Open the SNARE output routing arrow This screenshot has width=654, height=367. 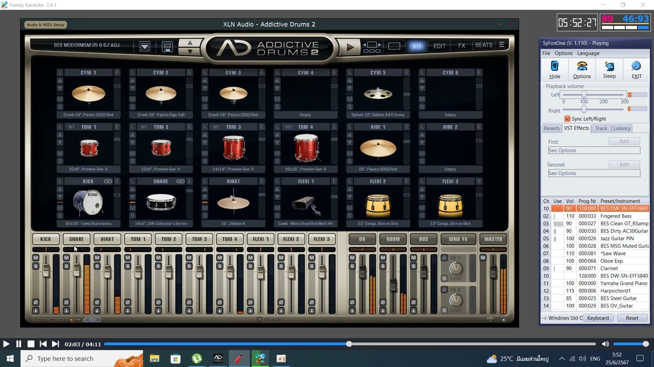tap(66, 310)
